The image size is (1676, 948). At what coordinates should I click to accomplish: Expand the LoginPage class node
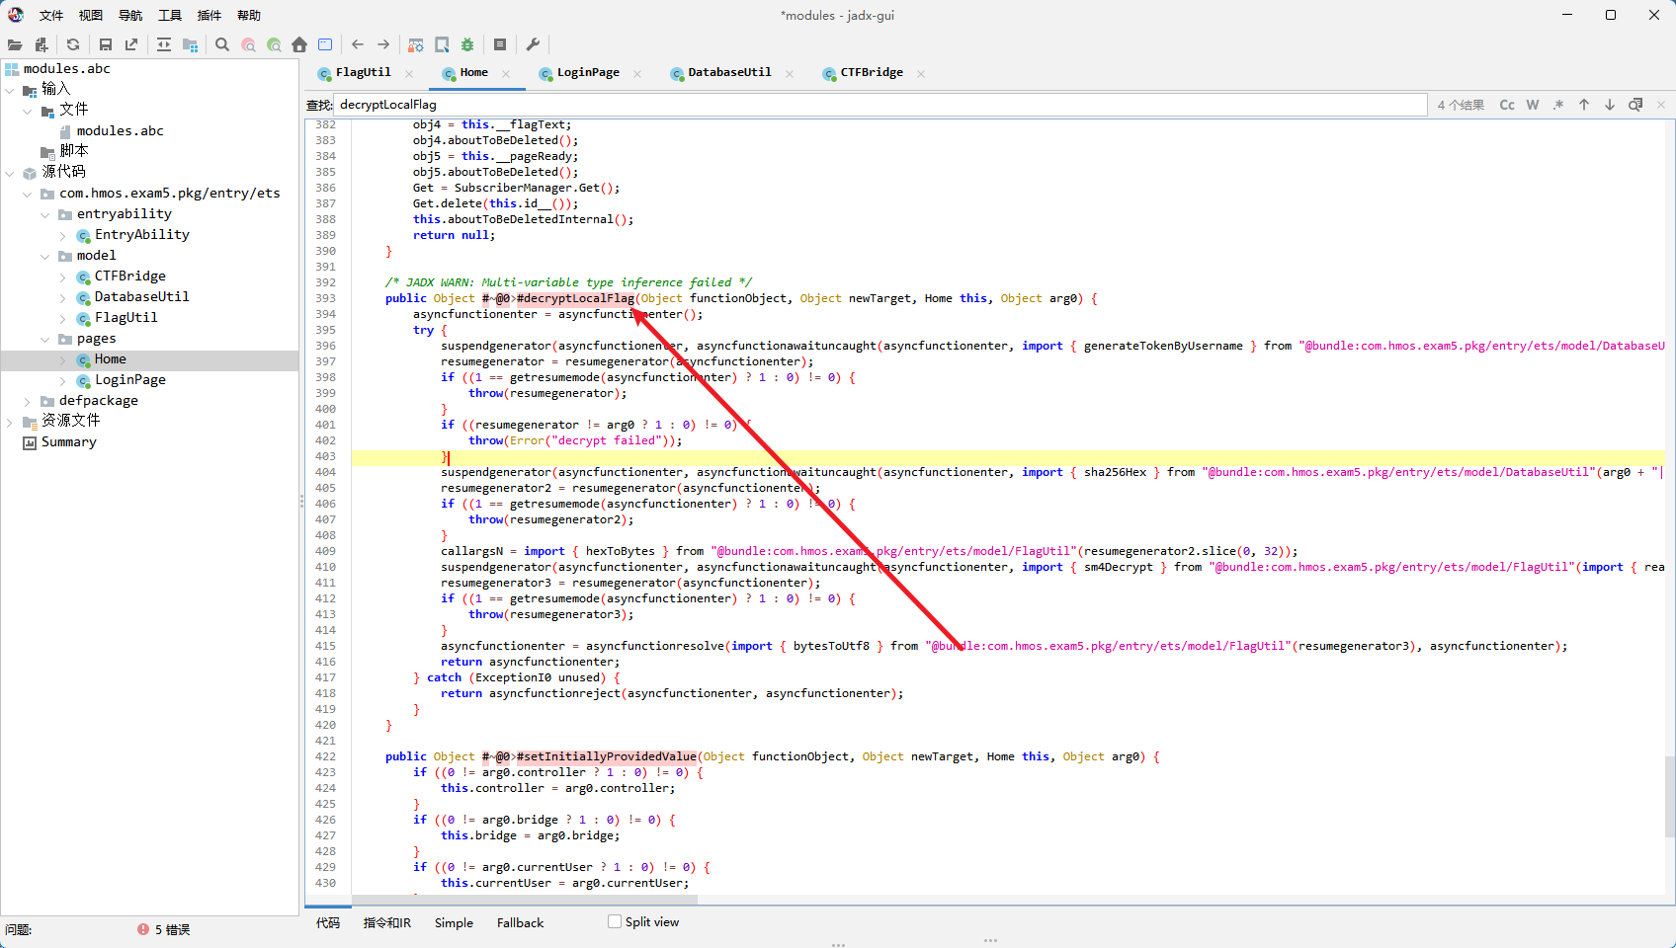pos(63,380)
